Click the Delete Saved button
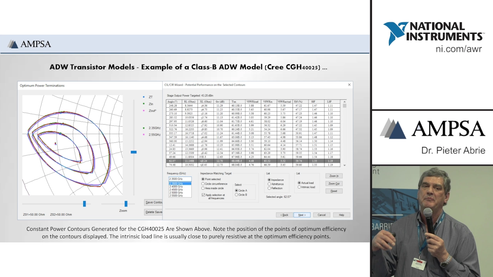 pyautogui.click(x=154, y=212)
